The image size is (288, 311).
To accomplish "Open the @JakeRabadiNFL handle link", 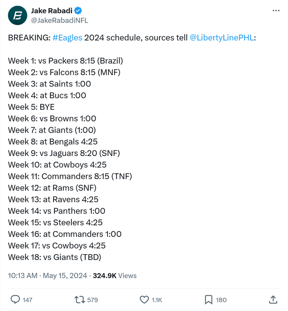I will pos(60,20).
